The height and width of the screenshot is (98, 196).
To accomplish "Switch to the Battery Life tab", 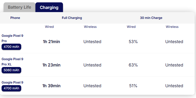I will coord(19,7).
